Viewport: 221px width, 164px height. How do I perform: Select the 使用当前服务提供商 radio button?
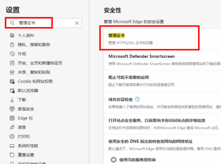pos(114,160)
